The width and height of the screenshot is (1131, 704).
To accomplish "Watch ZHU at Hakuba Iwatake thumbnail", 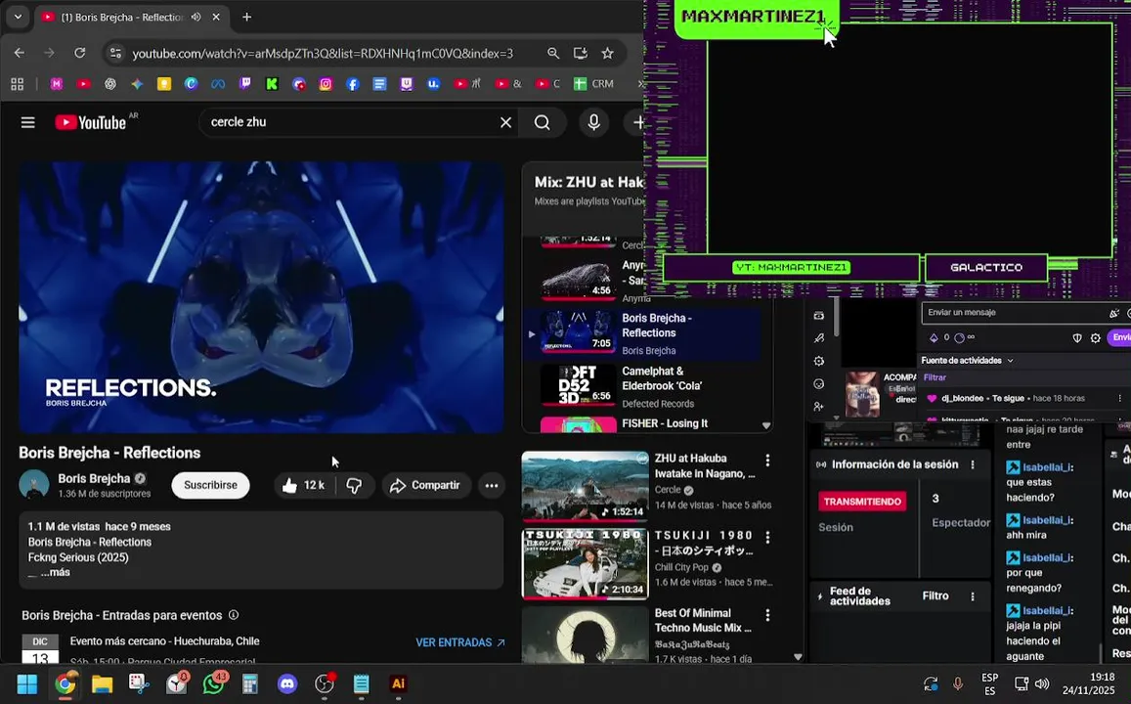I will pos(585,487).
